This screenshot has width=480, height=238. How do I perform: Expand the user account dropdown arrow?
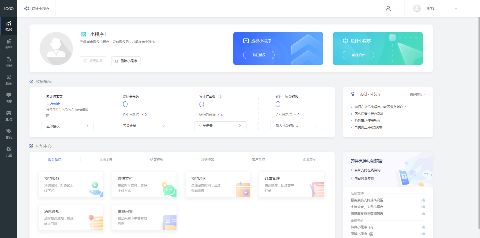[x=394, y=8]
